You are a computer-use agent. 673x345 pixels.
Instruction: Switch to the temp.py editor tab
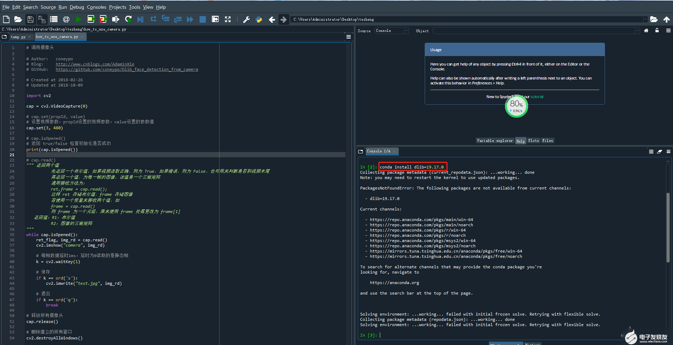[18, 37]
